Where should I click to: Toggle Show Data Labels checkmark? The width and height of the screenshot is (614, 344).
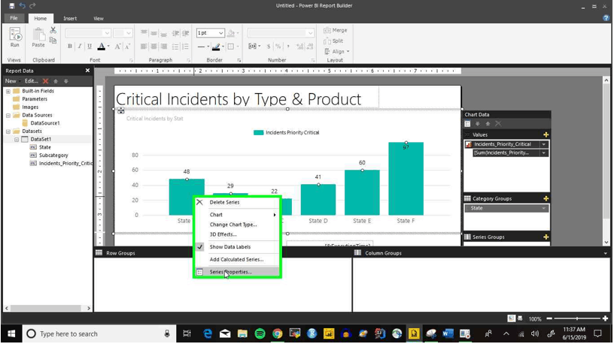(x=199, y=246)
